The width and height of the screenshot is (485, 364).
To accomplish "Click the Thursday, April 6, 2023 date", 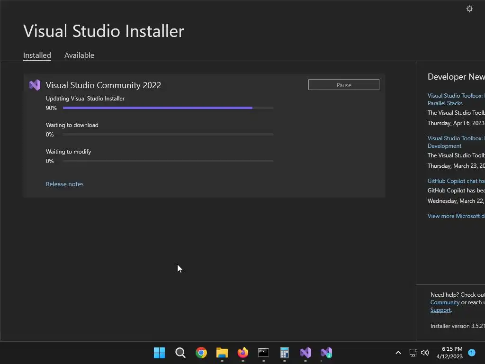I will click(456, 123).
